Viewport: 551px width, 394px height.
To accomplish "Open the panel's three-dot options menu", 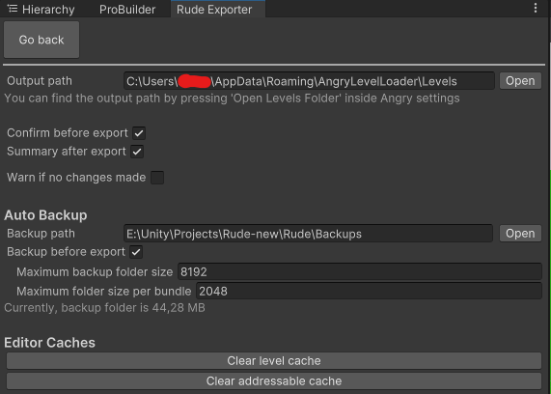I will 536,8.
